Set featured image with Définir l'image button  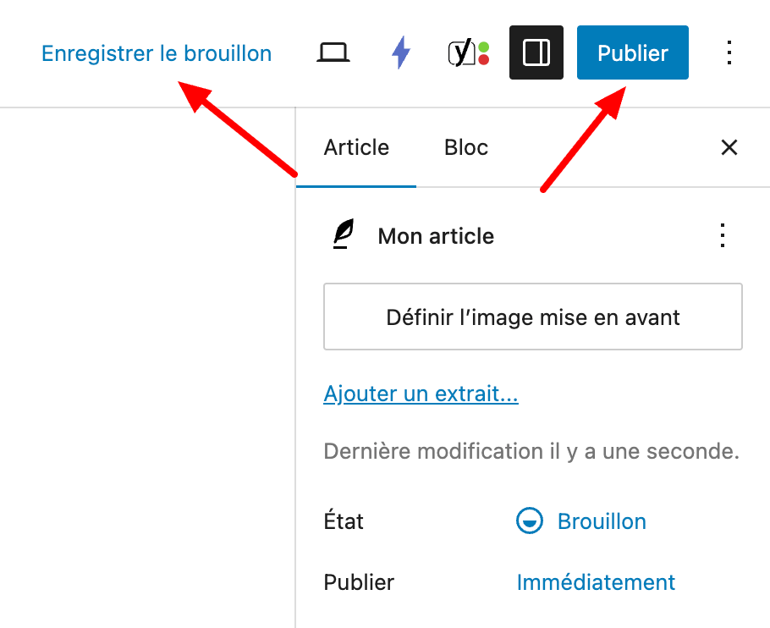533,317
